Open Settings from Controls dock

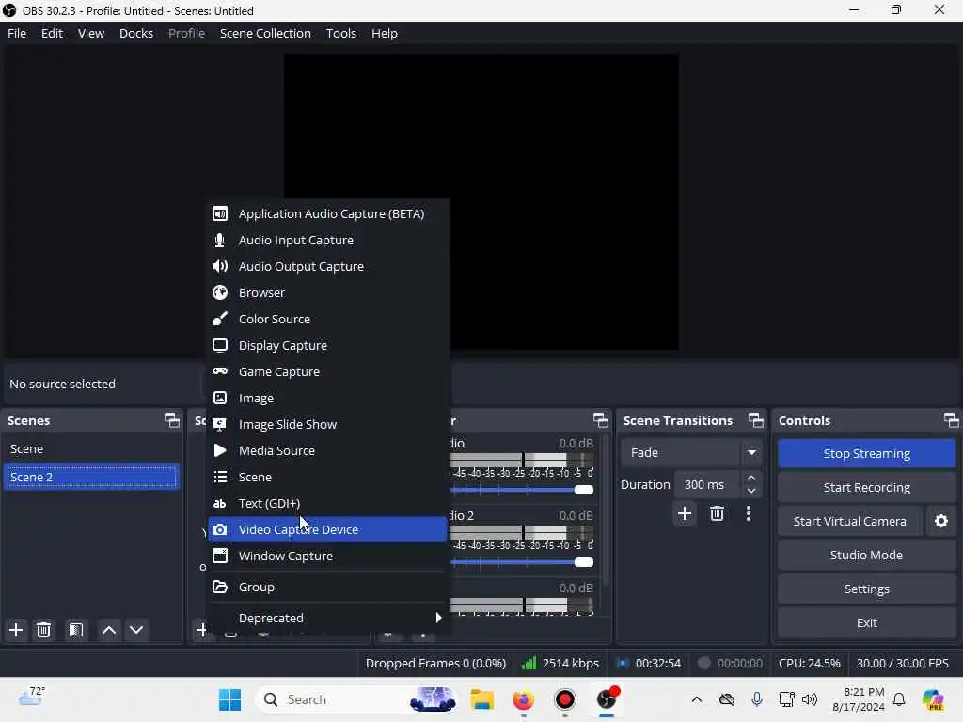coord(866,589)
